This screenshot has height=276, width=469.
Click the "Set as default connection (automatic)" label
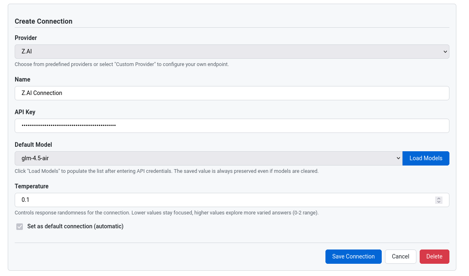75,226
